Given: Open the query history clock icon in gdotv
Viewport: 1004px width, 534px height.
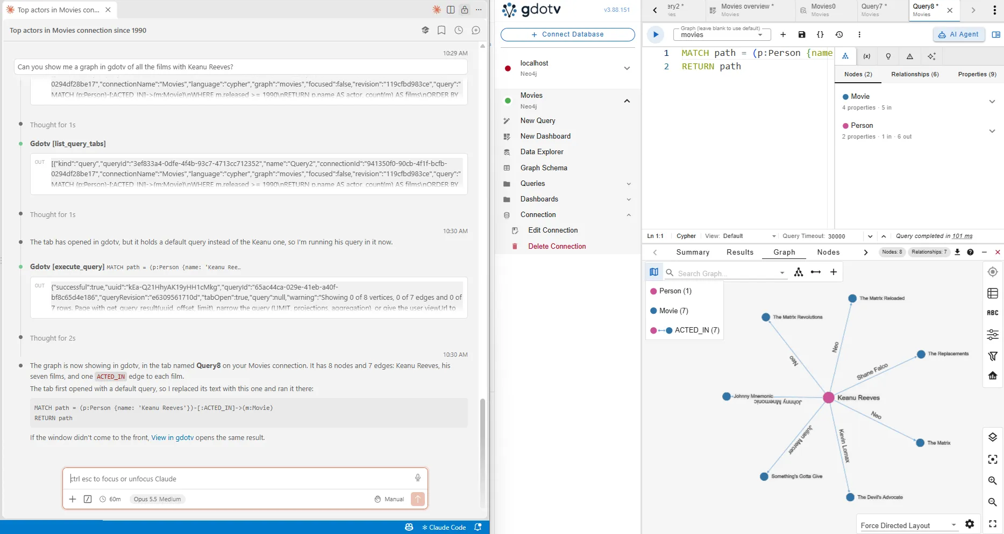Looking at the screenshot, I should point(839,34).
